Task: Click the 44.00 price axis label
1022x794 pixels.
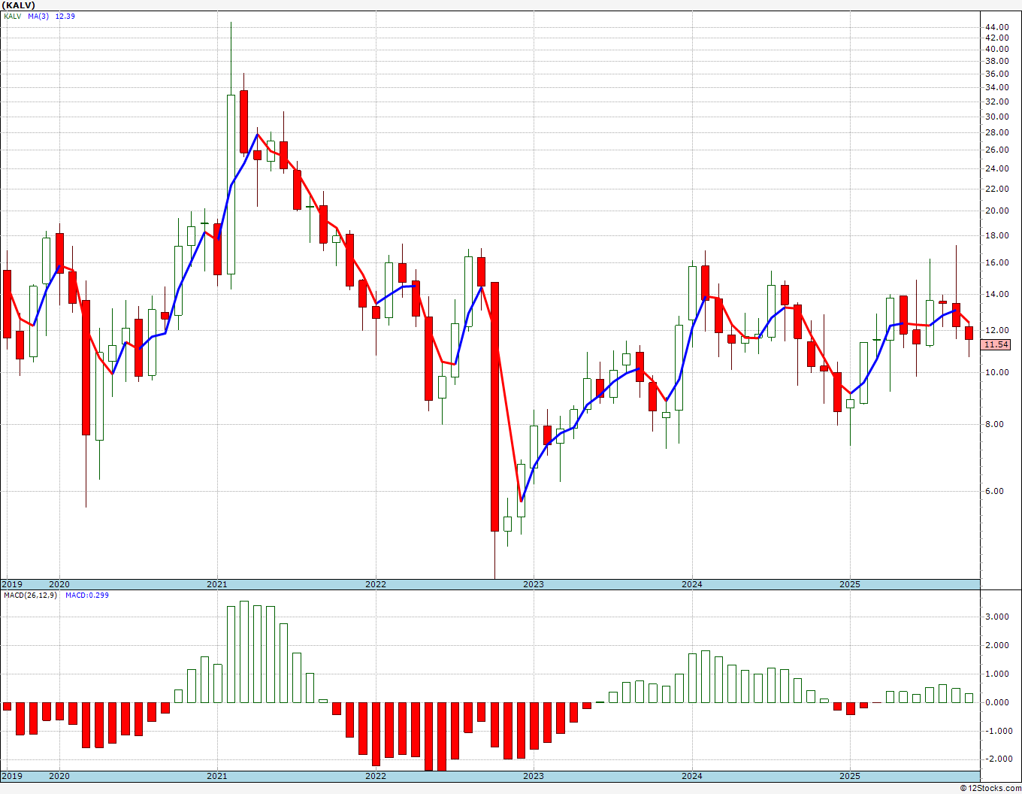Action: [x=996, y=27]
